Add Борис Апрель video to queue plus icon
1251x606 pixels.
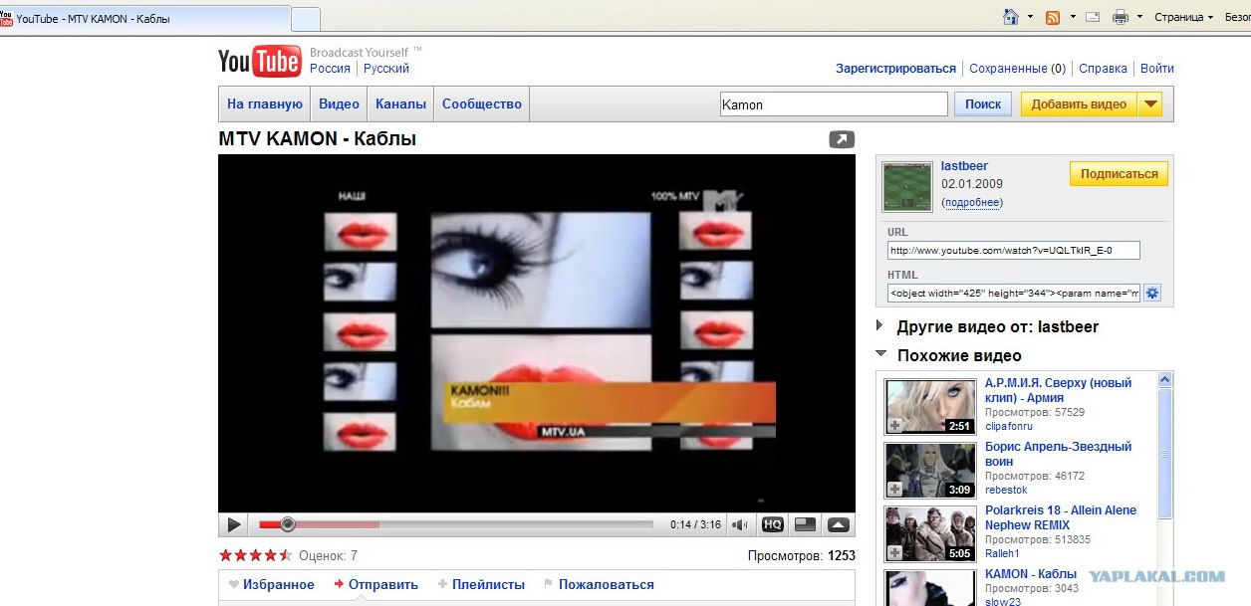[x=894, y=489]
